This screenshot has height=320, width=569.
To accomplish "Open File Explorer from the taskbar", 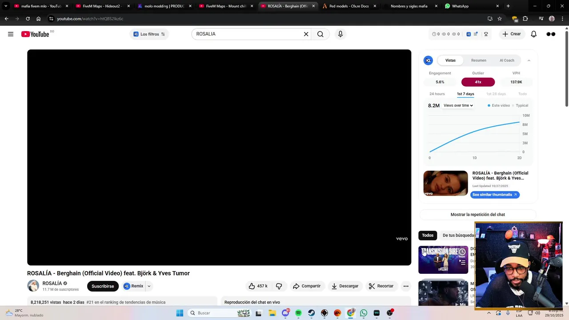I will pos(272,313).
